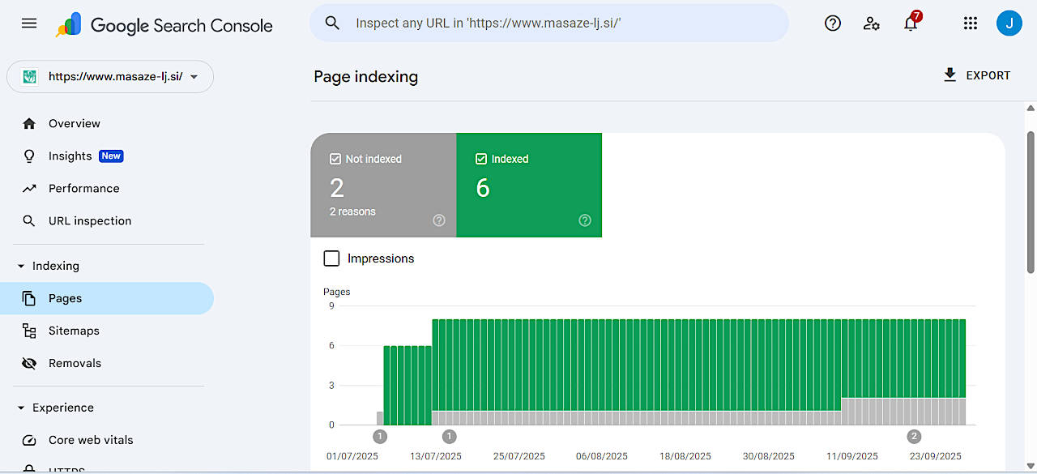Uncheck the Not indexed checkbox
The image size is (1037, 474).
tap(335, 160)
